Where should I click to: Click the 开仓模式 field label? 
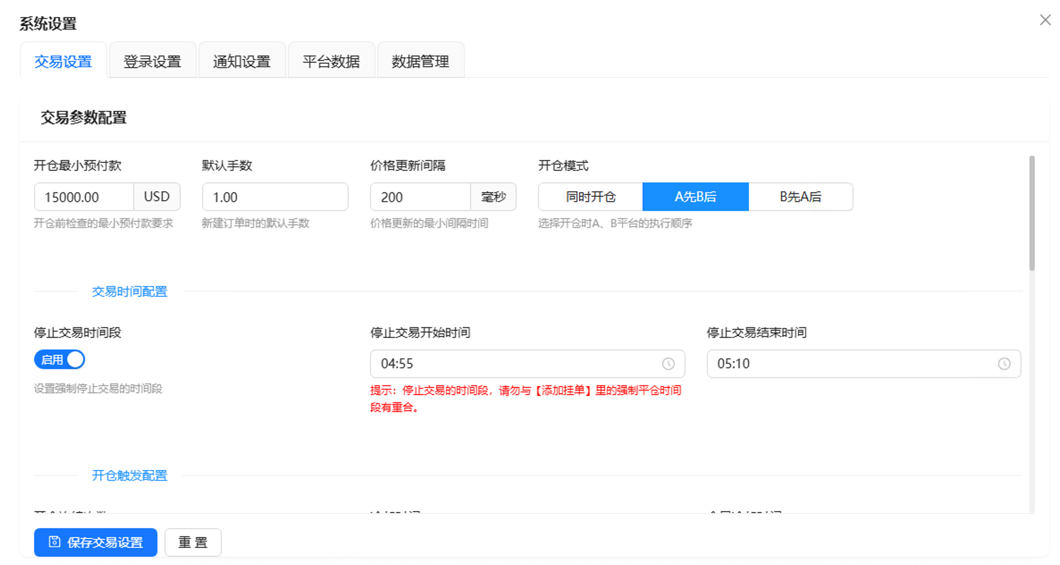point(563,166)
